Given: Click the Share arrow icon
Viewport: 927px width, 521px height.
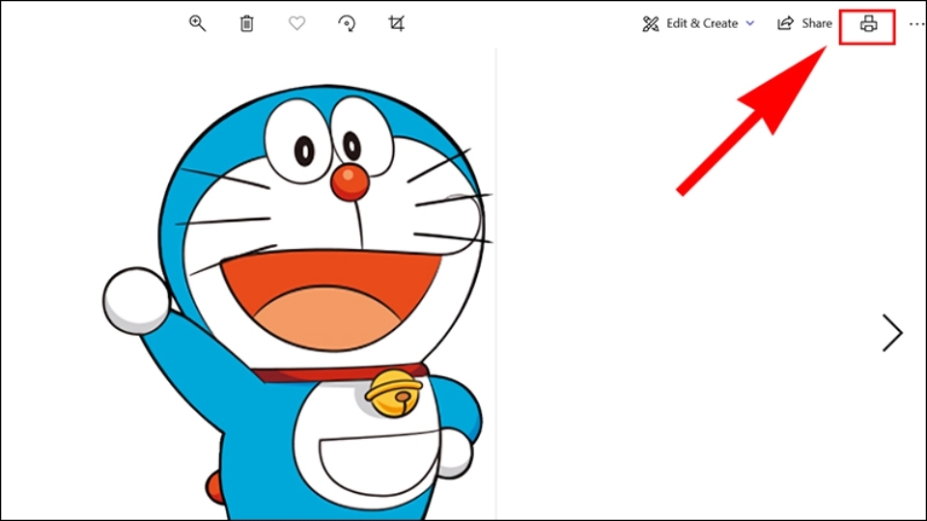Looking at the screenshot, I should (x=785, y=23).
